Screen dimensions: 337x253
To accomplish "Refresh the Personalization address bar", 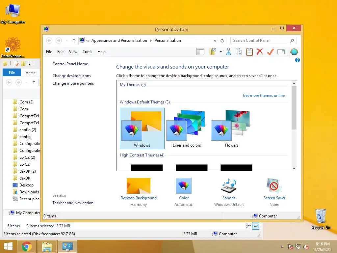I will (222, 41).
